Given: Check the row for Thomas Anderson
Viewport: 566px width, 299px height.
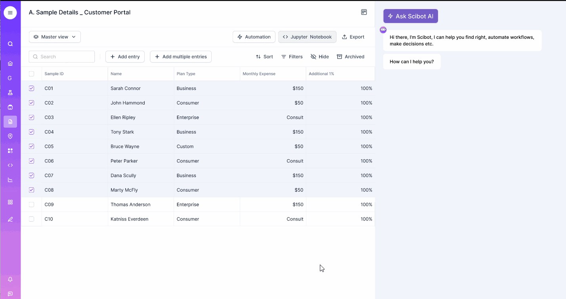Looking at the screenshot, I should pyautogui.click(x=31, y=204).
